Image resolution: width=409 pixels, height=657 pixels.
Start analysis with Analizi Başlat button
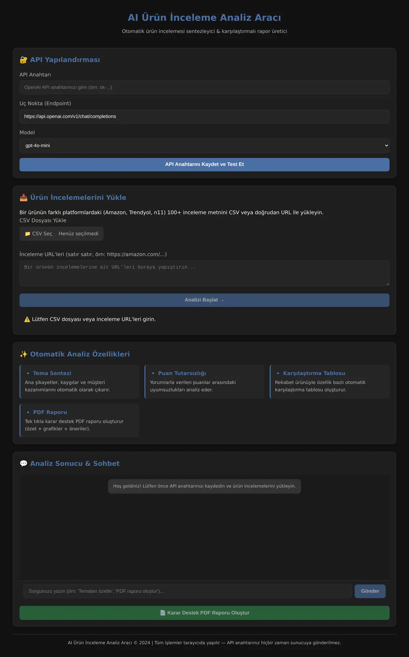pyautogui.click(x=204, y=300)
